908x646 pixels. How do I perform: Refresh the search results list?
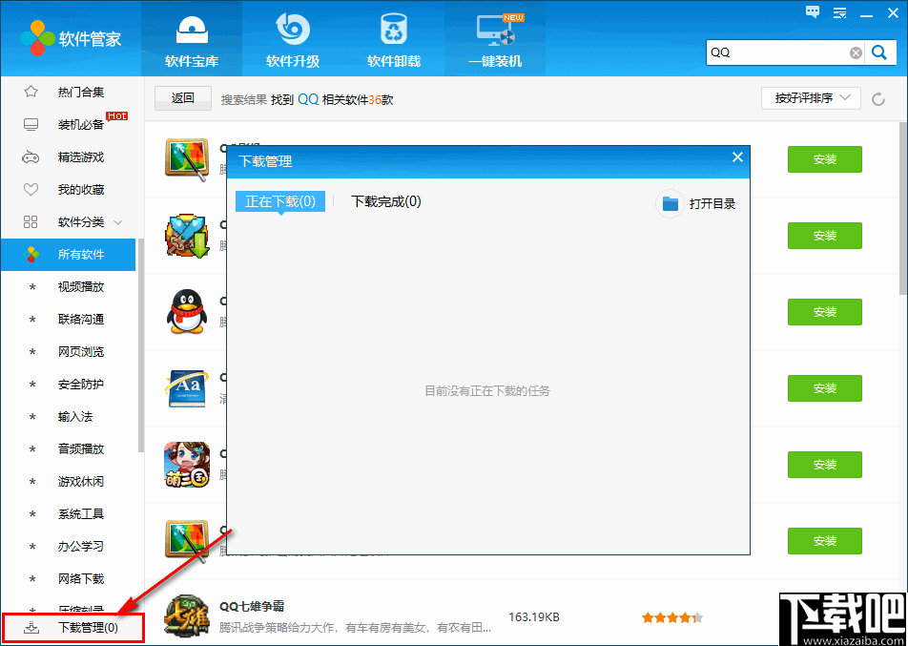pos(878,97)
